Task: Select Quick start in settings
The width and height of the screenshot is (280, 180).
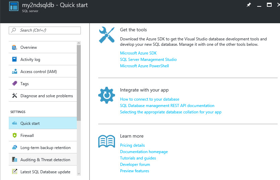Action: pyautogui.click(x=43, y=123)
